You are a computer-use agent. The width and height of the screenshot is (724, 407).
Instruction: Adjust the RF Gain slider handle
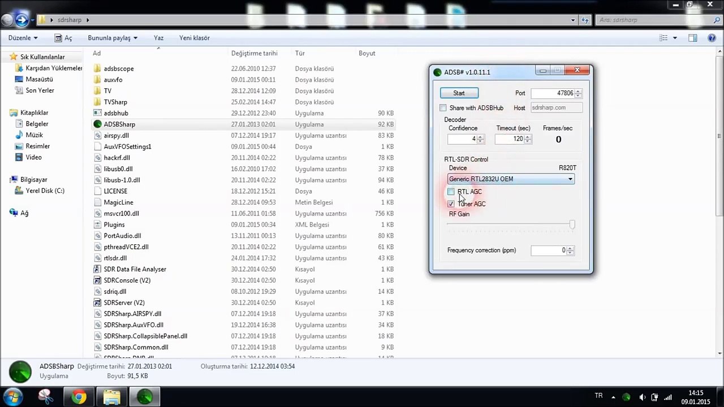[572, 225]
